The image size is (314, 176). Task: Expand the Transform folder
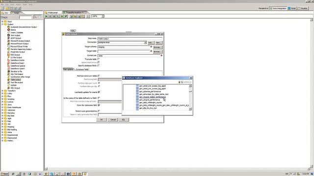point(2,91)
